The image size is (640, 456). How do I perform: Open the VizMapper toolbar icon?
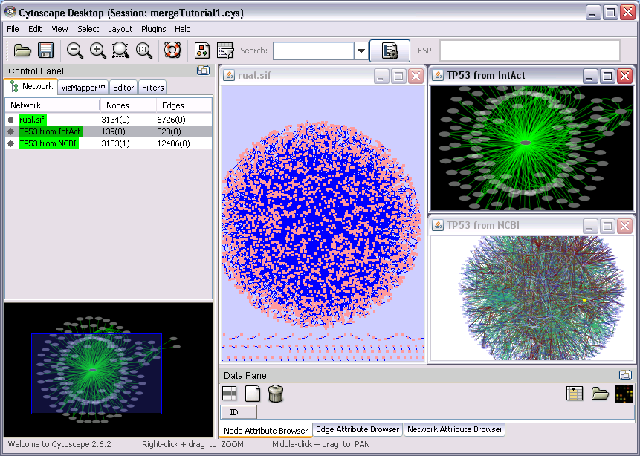[202, 51]
